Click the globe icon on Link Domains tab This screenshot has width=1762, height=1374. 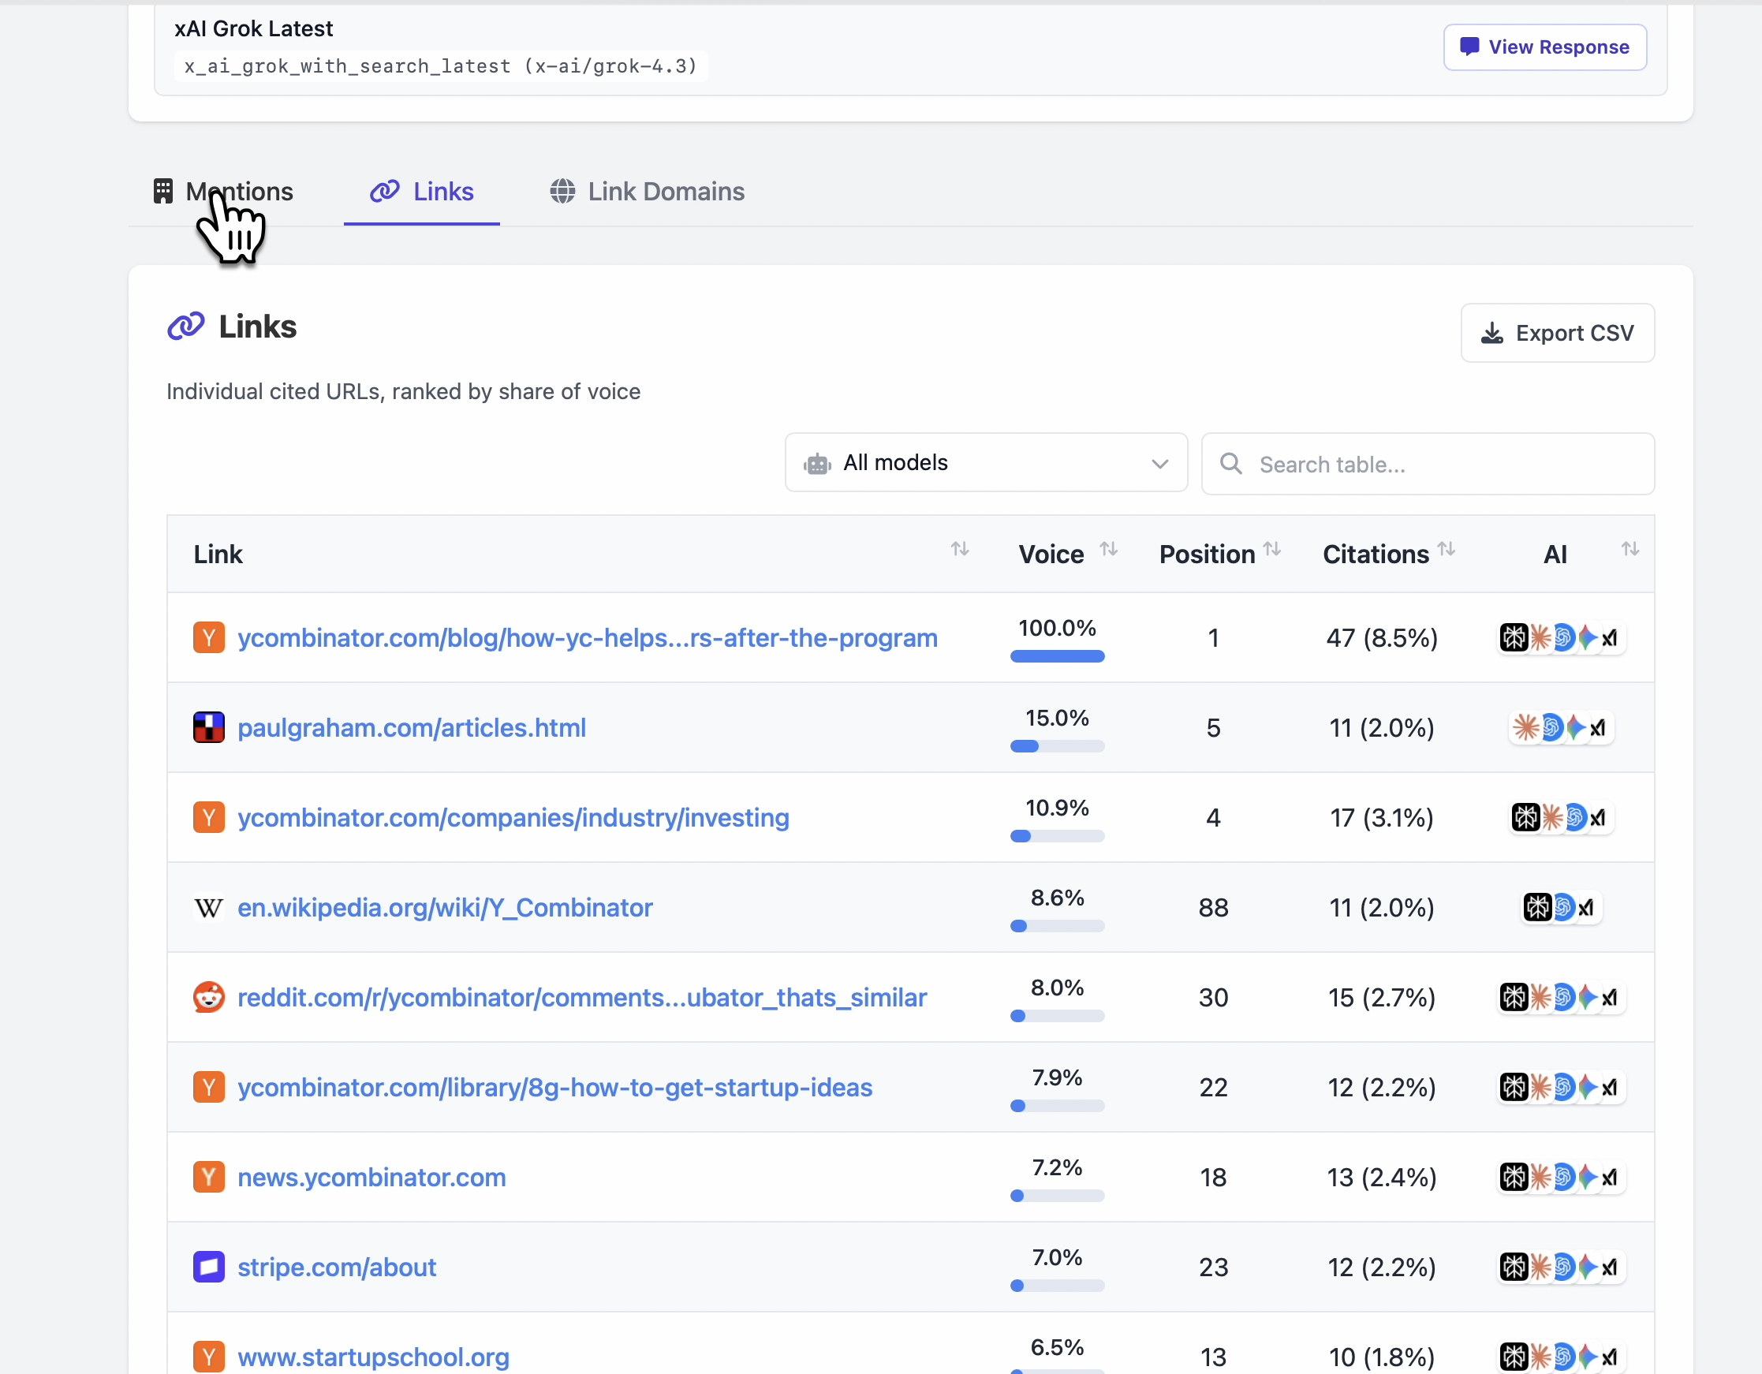(562, 191)
